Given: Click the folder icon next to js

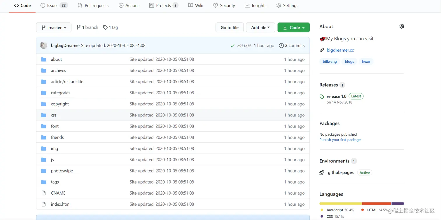Looking at the screenshot, I should click(44, 160).
